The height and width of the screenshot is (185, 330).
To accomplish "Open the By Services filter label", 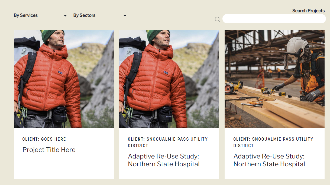I will [26, 15].
